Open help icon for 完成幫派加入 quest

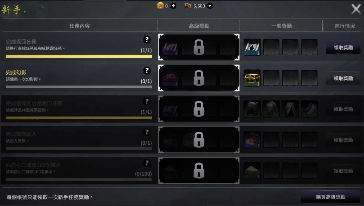point(147,132)
